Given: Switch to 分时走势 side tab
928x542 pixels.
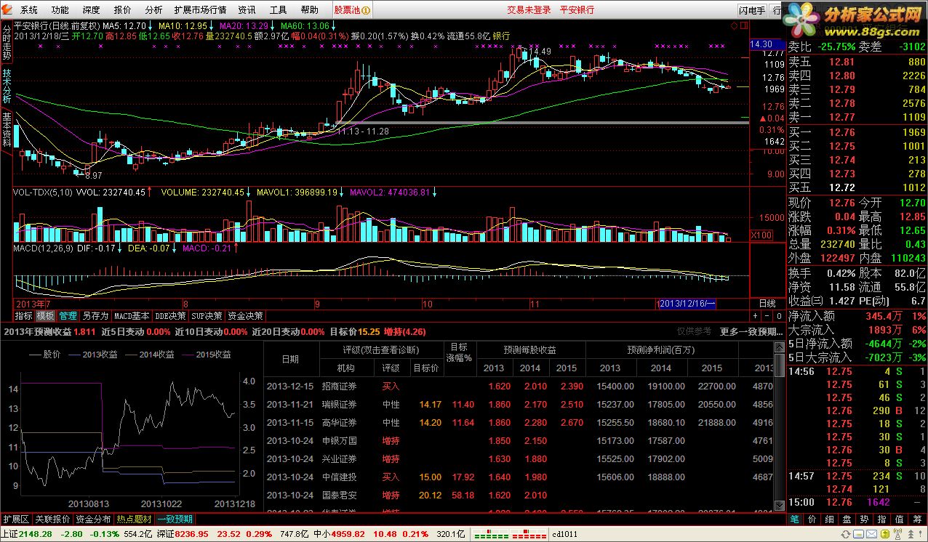Looking at the screenshot, I should point(7,43).
